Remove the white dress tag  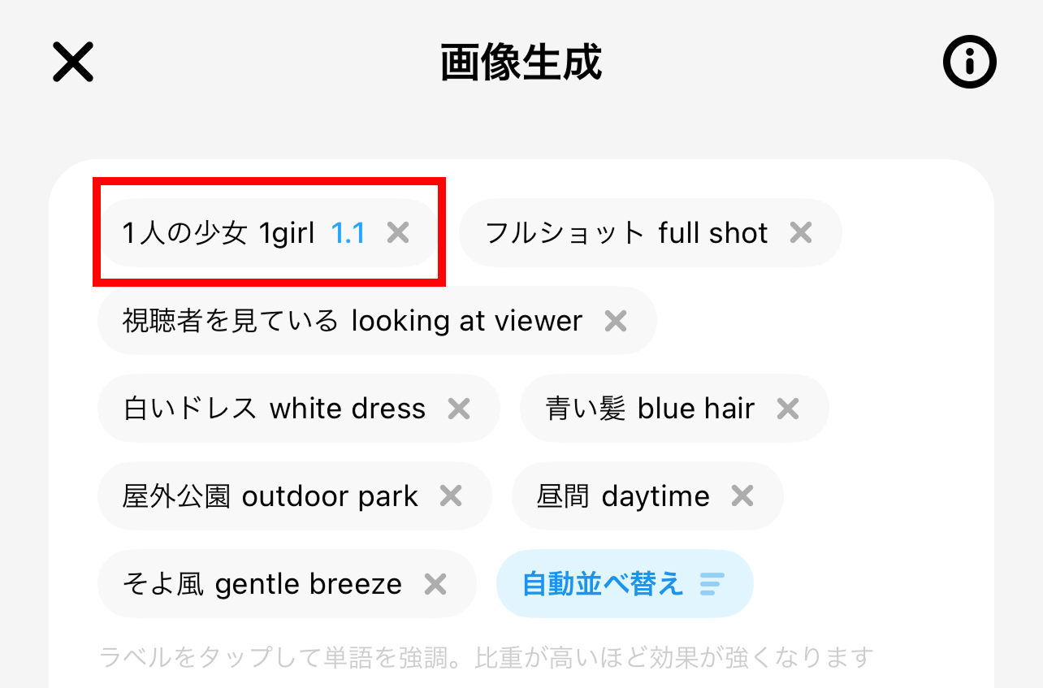459,409
